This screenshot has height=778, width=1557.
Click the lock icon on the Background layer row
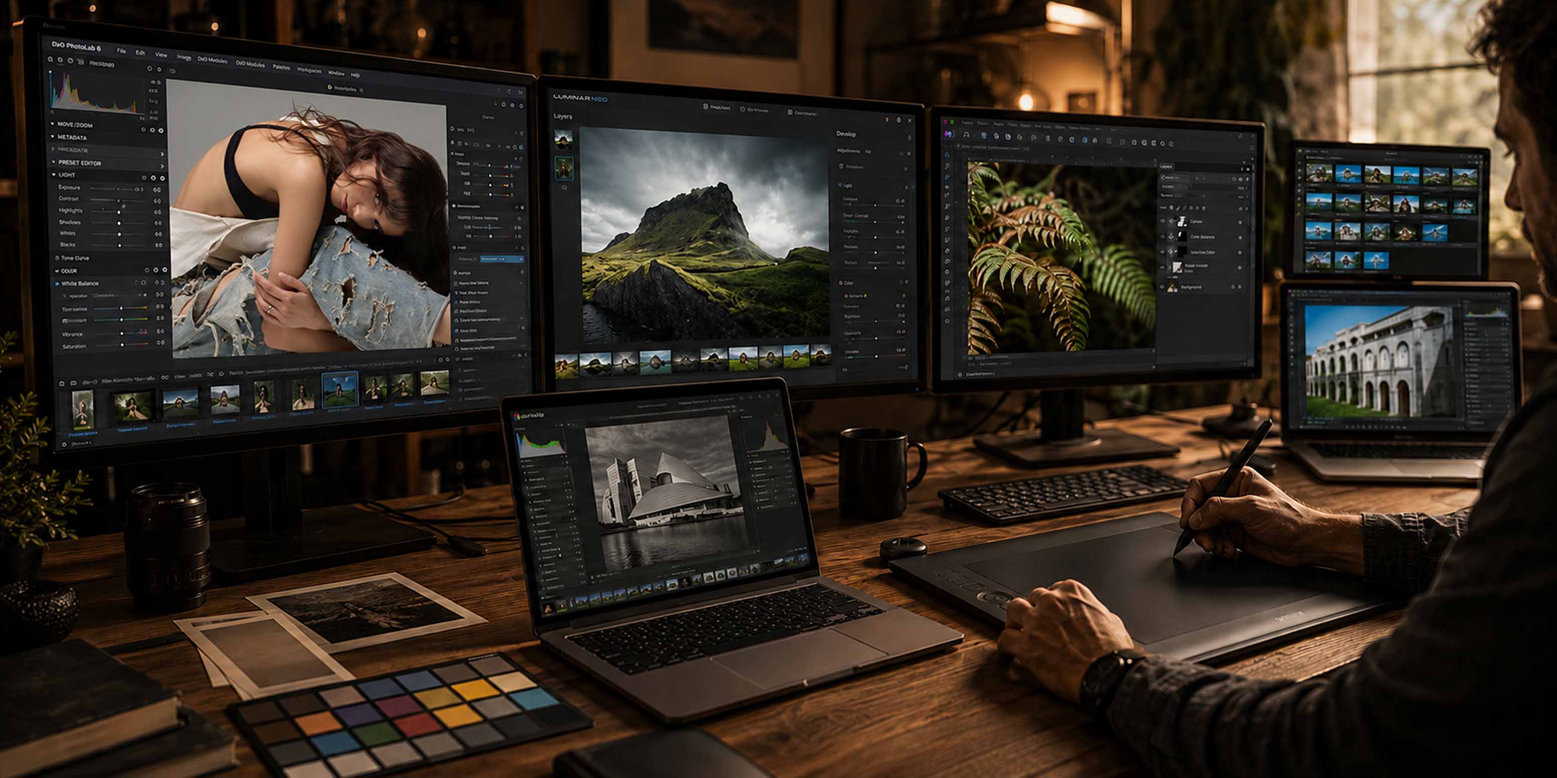tap(1240, 288)
